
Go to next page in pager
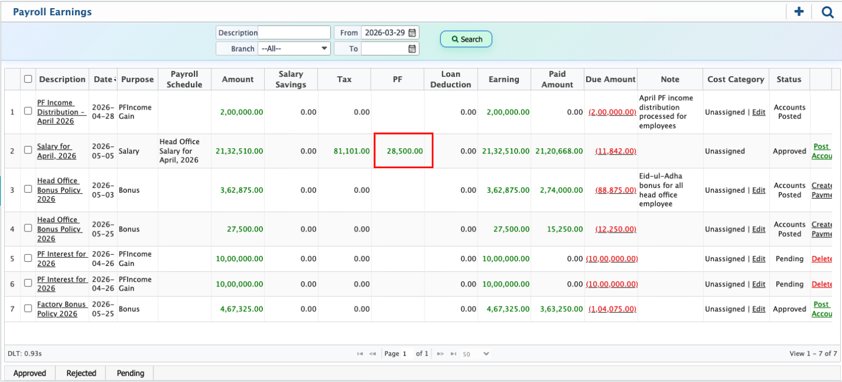(x=440, y=354)
